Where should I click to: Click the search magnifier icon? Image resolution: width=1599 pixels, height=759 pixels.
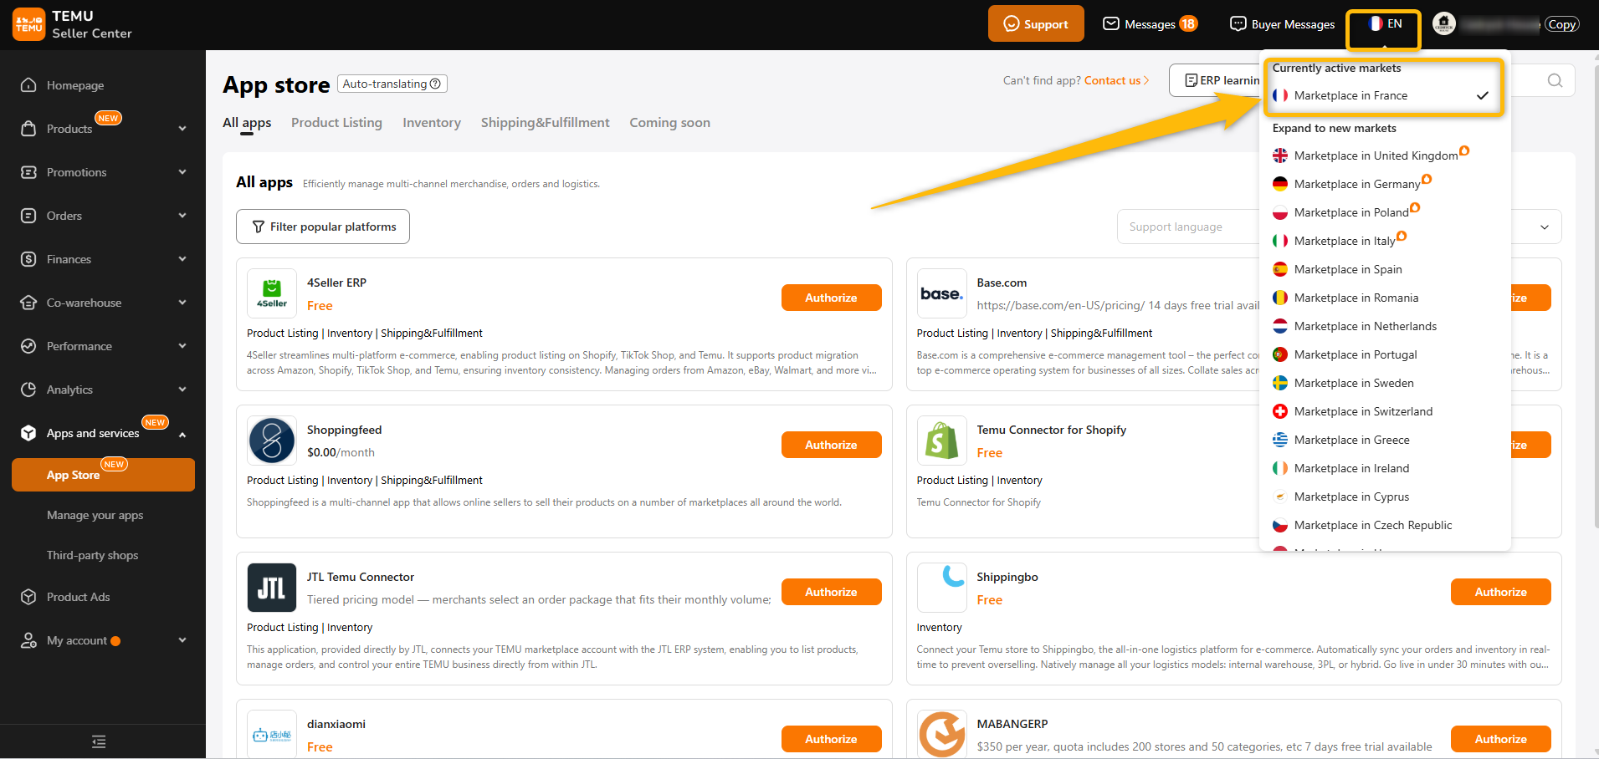coord(1555,80)
